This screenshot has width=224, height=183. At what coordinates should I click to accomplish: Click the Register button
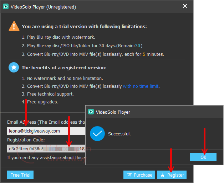(x=172, y=175)
